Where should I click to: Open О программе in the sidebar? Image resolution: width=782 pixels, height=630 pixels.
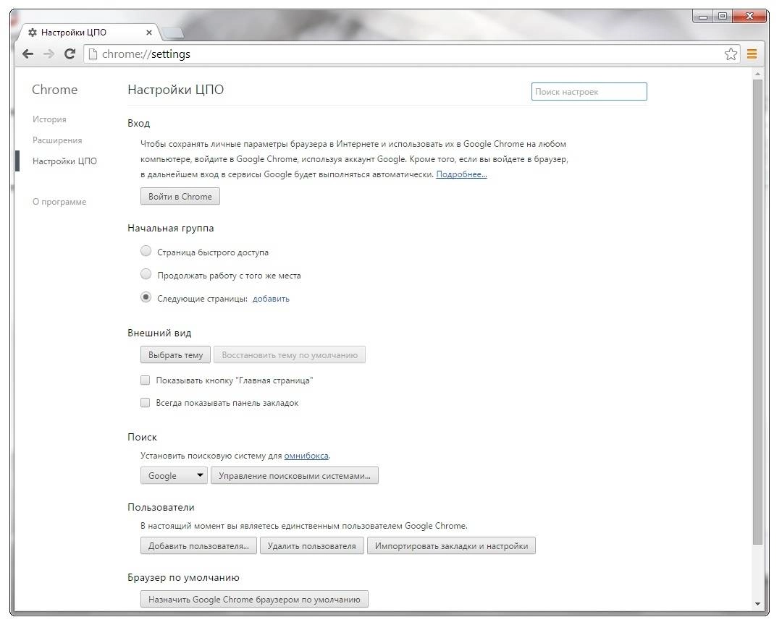(x=59, y=202)
